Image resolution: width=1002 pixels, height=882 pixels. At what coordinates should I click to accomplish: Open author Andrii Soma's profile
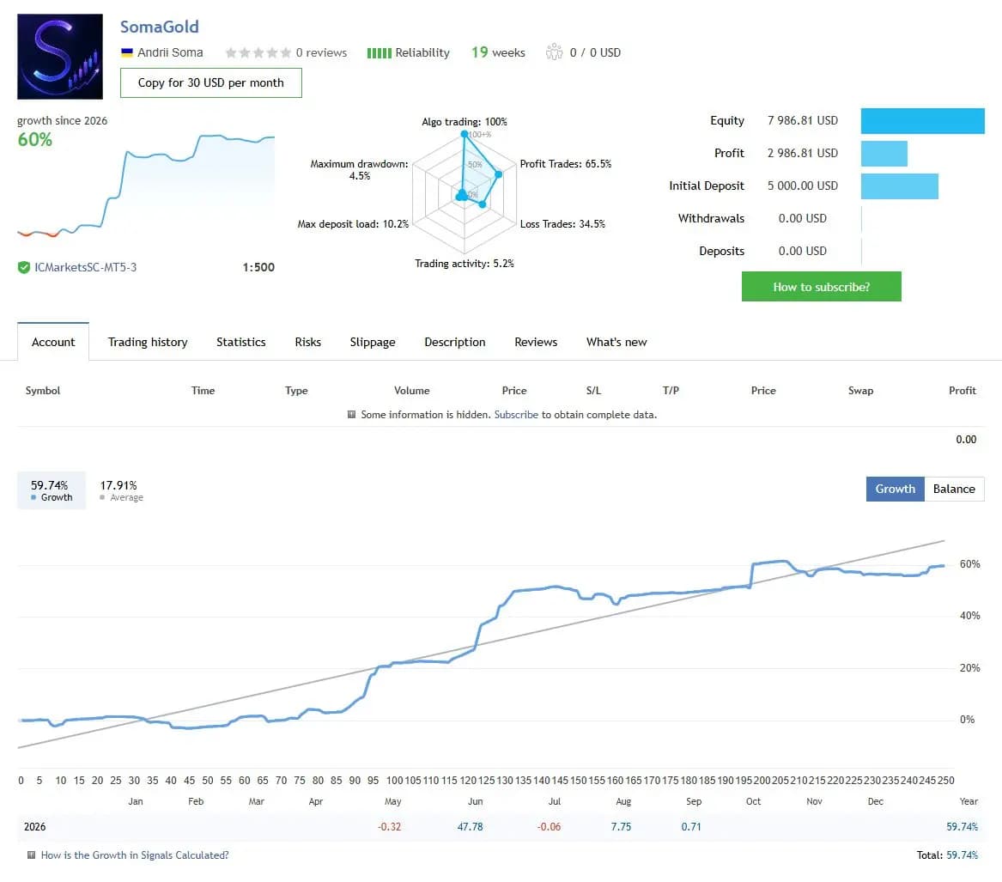pyautogui.click(x=170, y=52)
